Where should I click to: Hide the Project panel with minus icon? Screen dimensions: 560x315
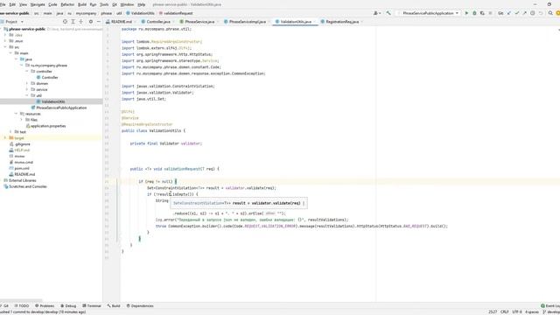pos(99,22)
